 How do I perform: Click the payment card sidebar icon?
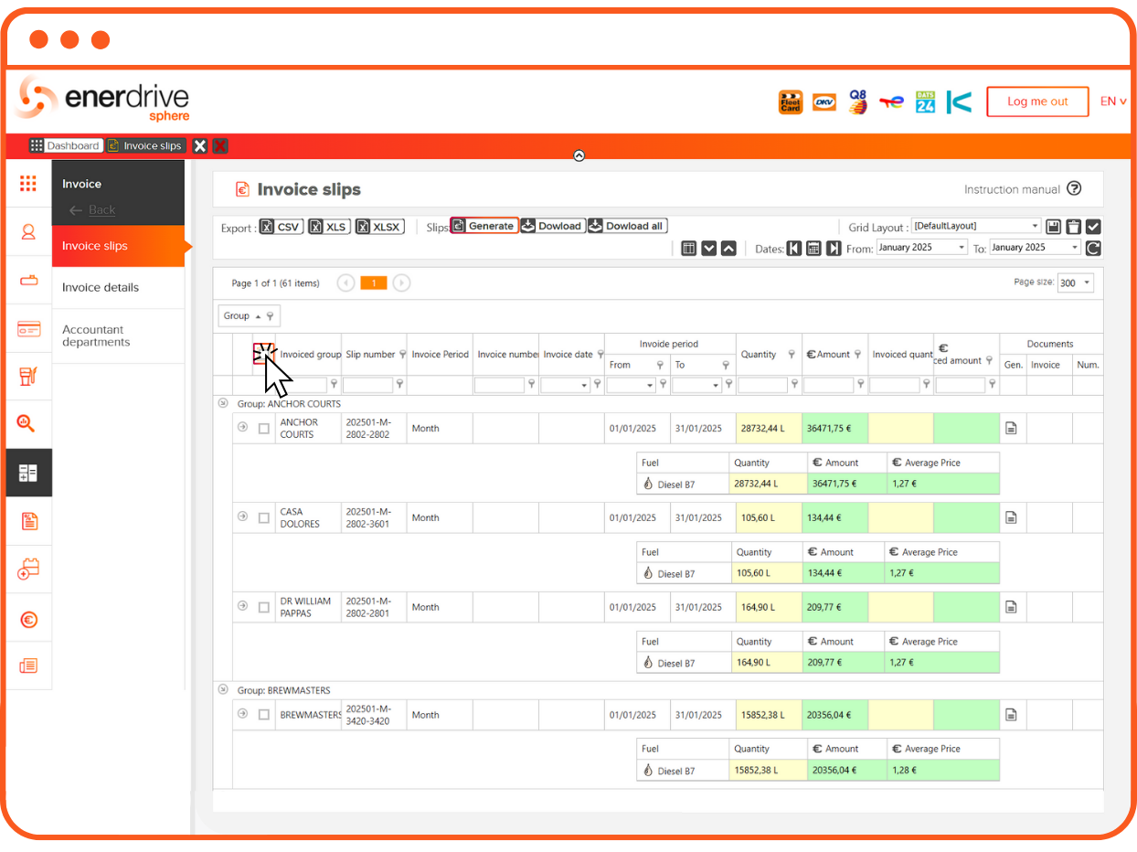tap(28, 329)
